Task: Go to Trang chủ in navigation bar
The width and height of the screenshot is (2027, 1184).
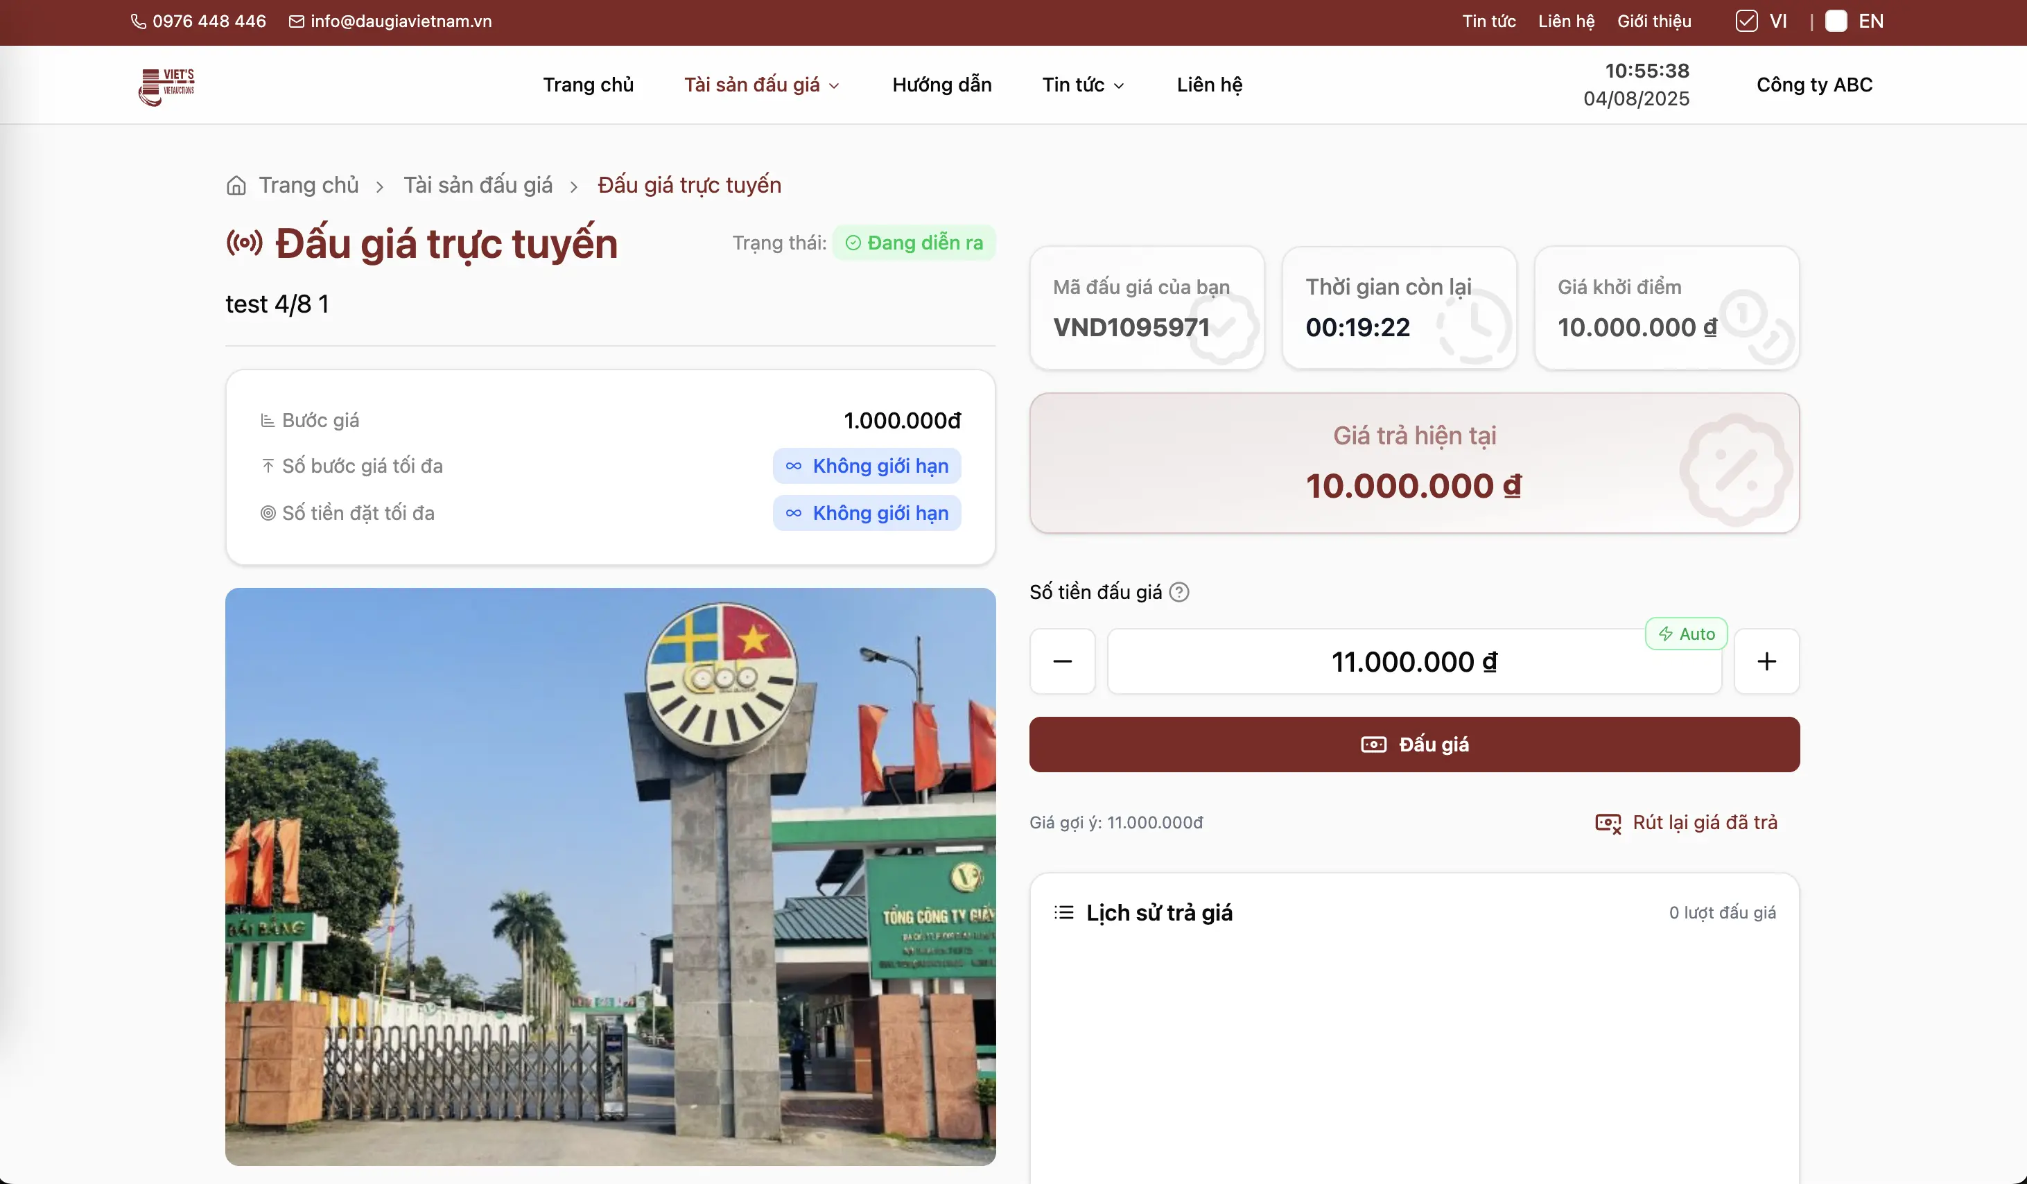Action: (x=588, y=85)
